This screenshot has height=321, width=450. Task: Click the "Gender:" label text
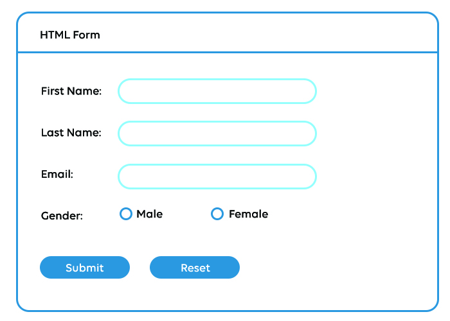point(62,216)
